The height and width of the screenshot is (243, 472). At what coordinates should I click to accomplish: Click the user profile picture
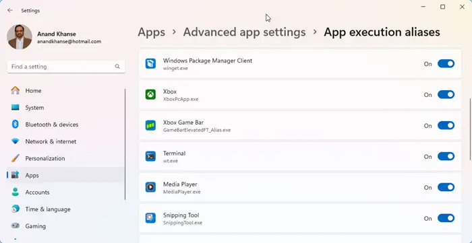click(x=20, y=37)
